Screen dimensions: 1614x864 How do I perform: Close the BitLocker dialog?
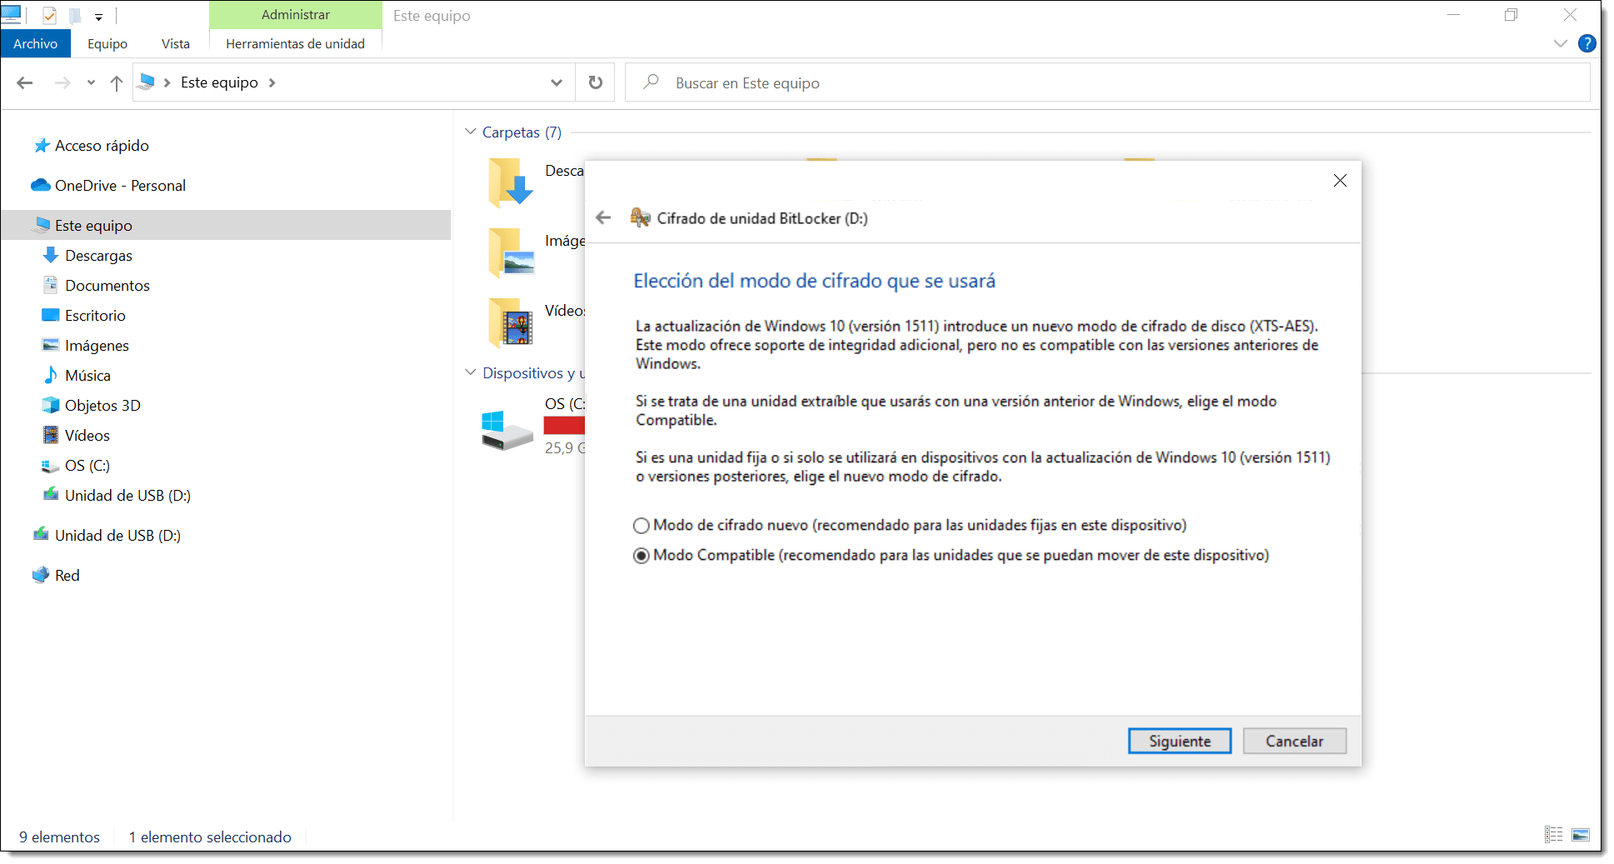tap(1340, 181)
